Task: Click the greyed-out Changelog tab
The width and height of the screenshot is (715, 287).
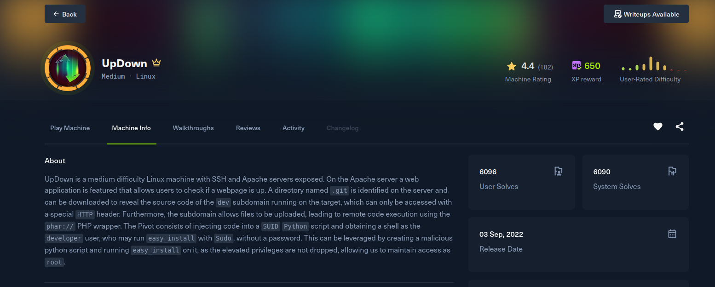Action: pos(342,128)
